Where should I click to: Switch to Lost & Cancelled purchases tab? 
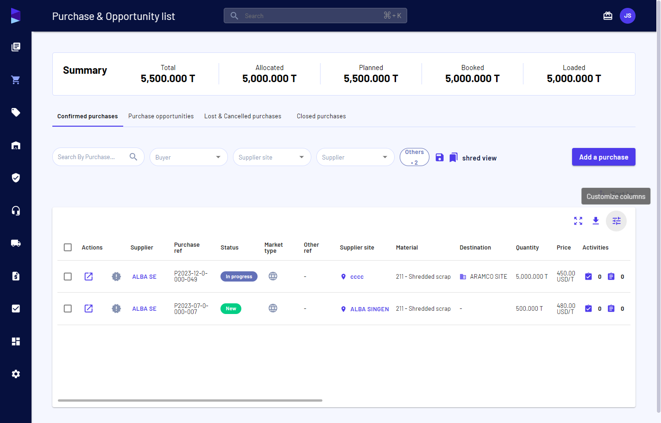(243, 116)
